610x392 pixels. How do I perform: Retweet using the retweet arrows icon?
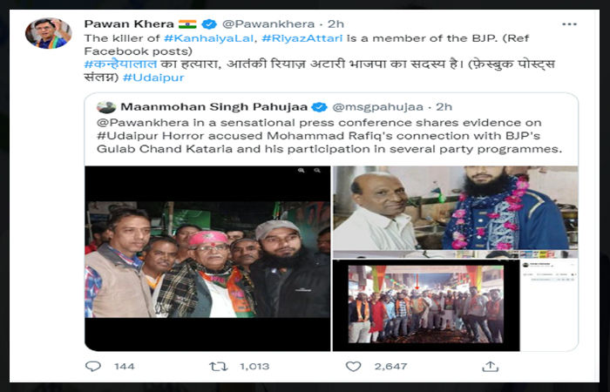(218, 367)
